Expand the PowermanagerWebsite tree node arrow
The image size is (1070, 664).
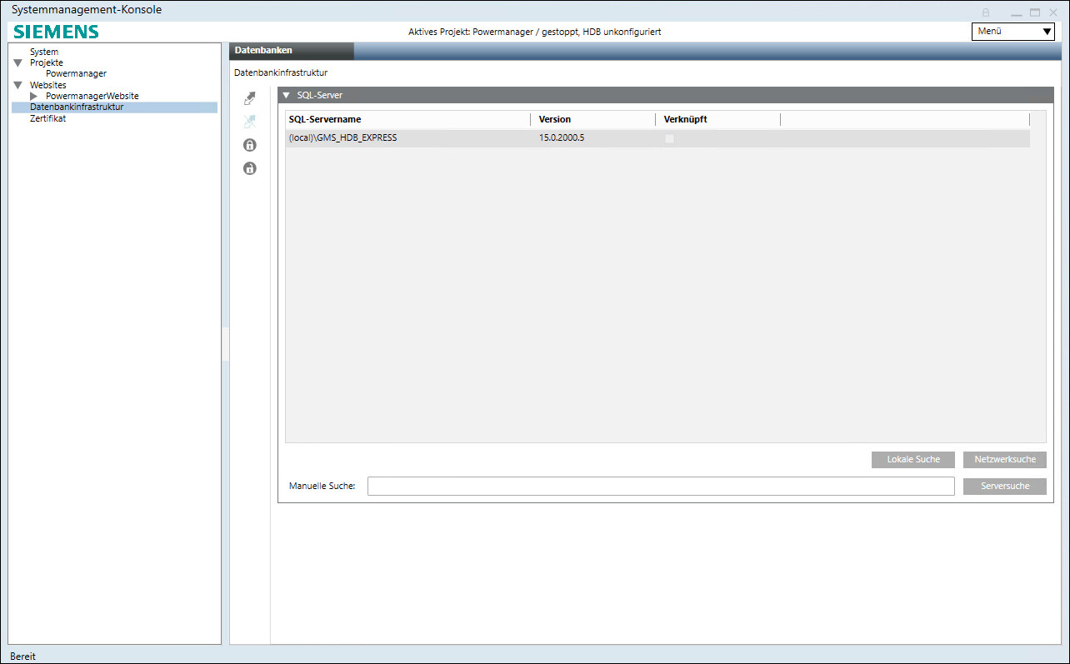(34, 97)
